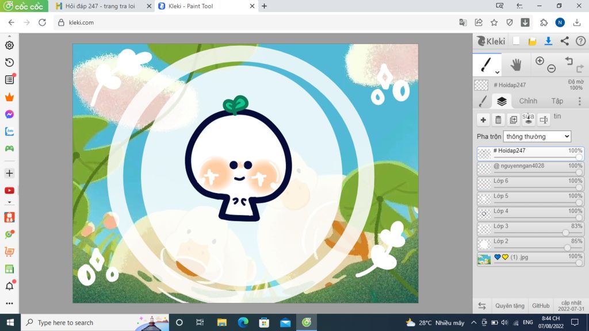Open the three-dot settings menu
The height and width of the screenshot is (331, 589).
(x=580, y=101)
